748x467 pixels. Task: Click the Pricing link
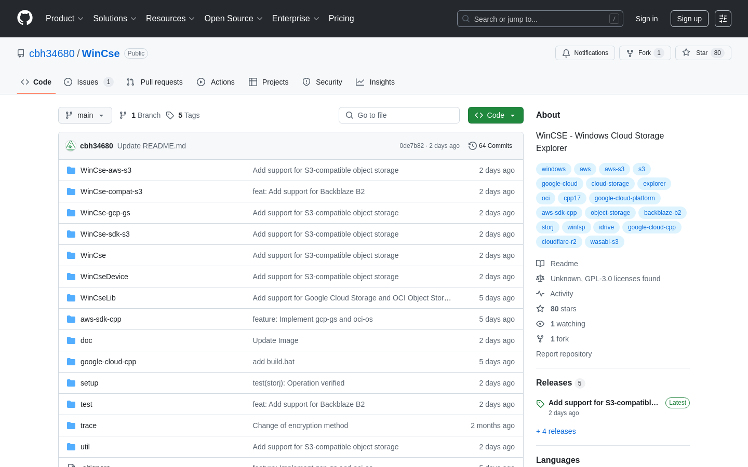click(341, 19)
